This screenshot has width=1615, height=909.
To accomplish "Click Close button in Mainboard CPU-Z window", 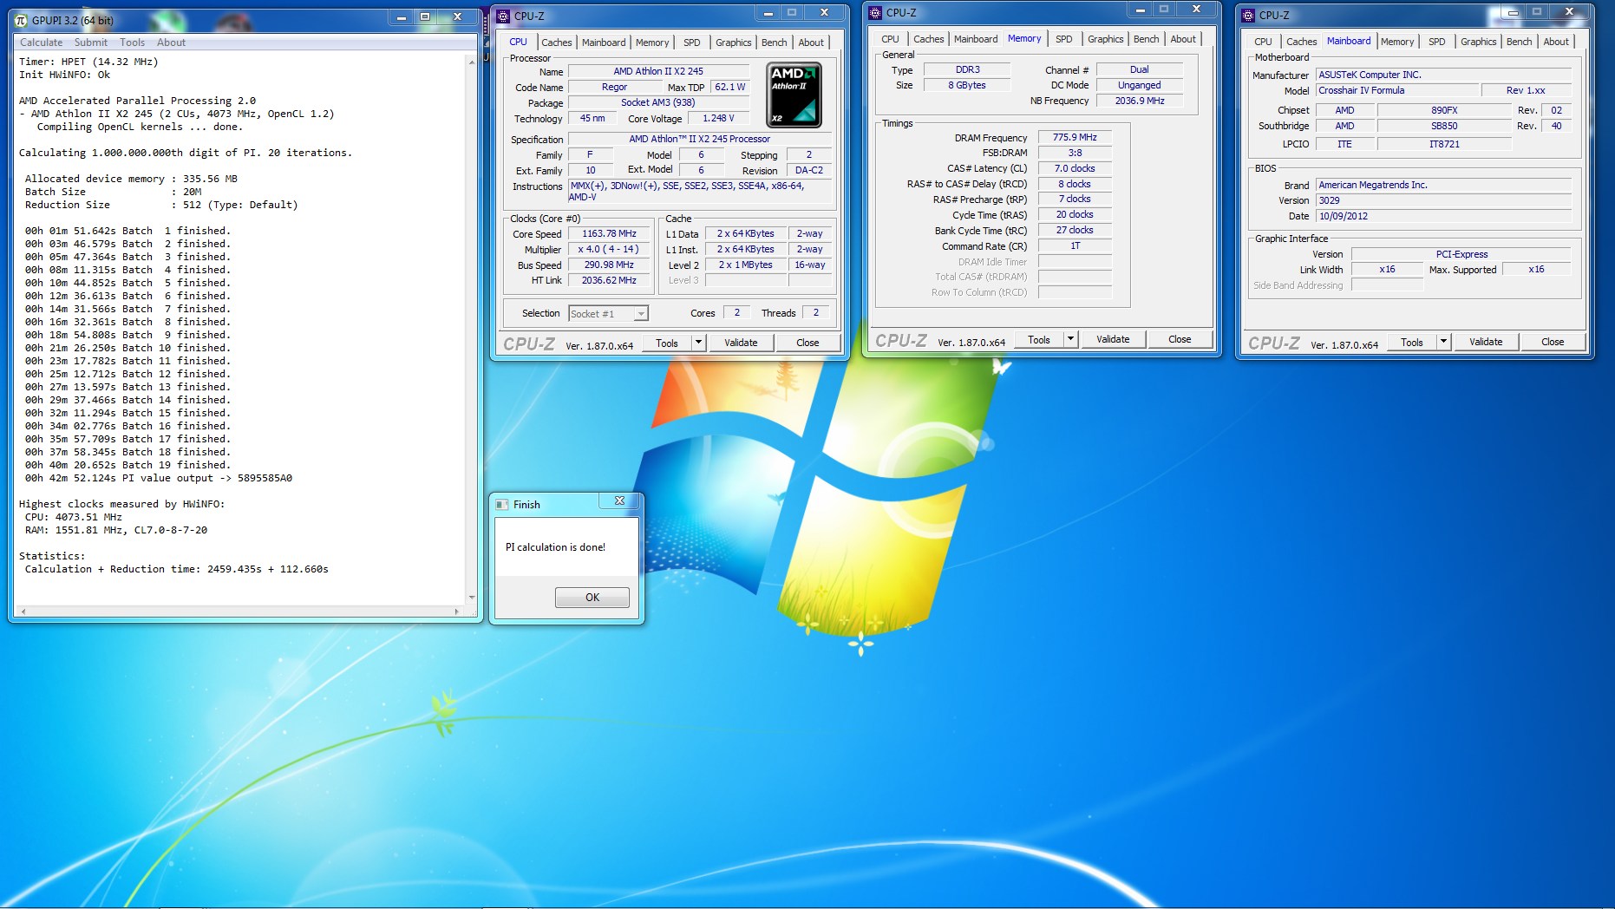I will tap(1553, 342).
